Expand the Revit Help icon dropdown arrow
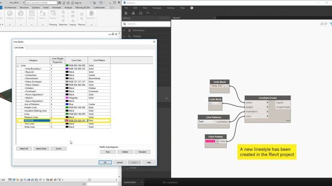Viewport: 332px width, 186px height. pyautogui.click(x=104, y=3)
